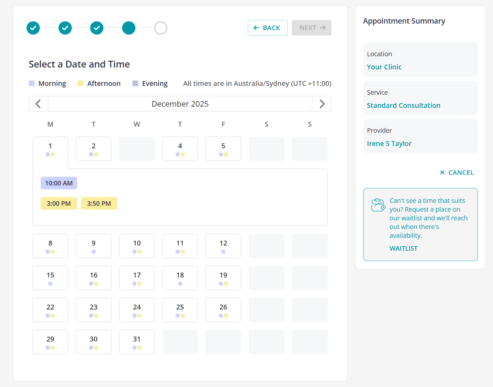The height and width of the screenshot is (387, 493).
Task: Click the Morning legend color swatch
Action: (x=32, y=83)
